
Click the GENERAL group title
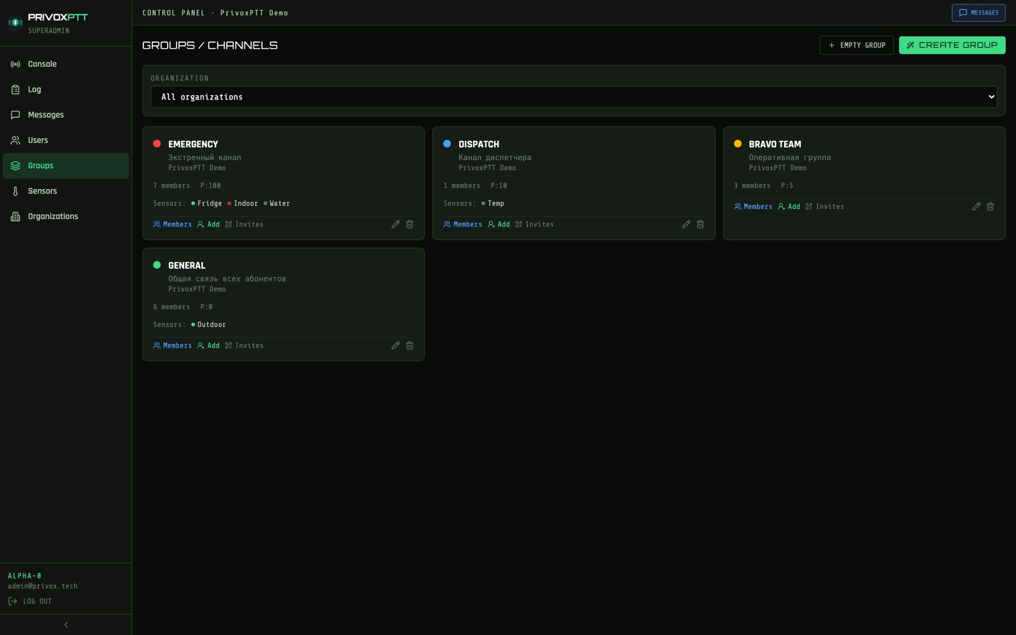[x=187, y=265]
